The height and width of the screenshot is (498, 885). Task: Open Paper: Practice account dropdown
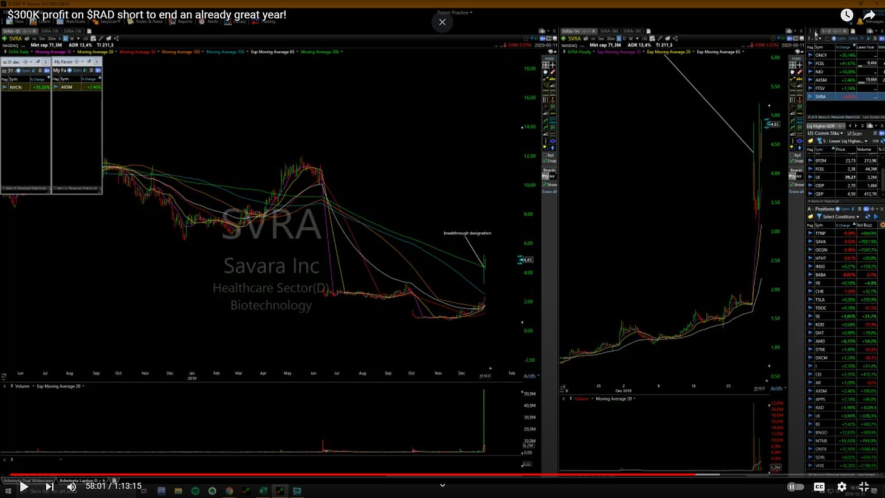click(455, 12)
